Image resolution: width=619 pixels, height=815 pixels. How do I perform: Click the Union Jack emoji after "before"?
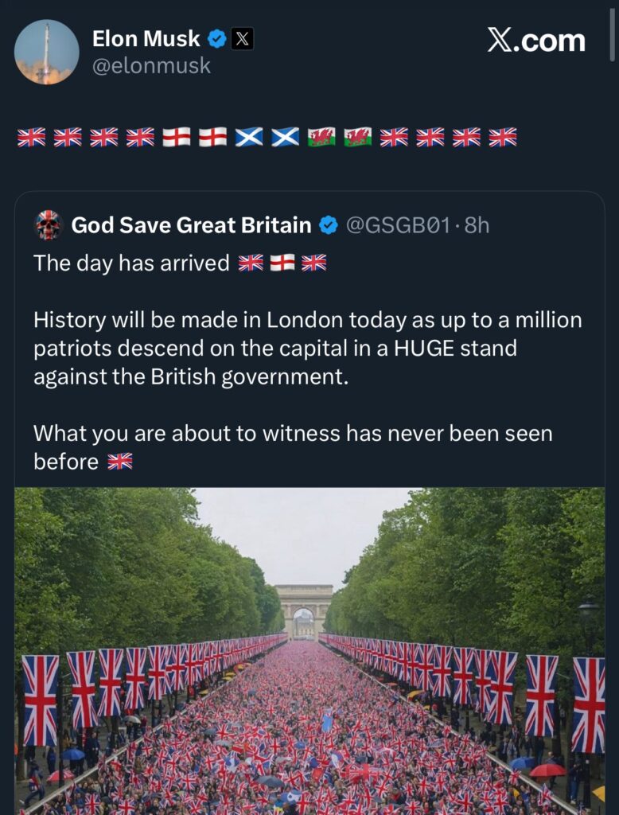120,462
